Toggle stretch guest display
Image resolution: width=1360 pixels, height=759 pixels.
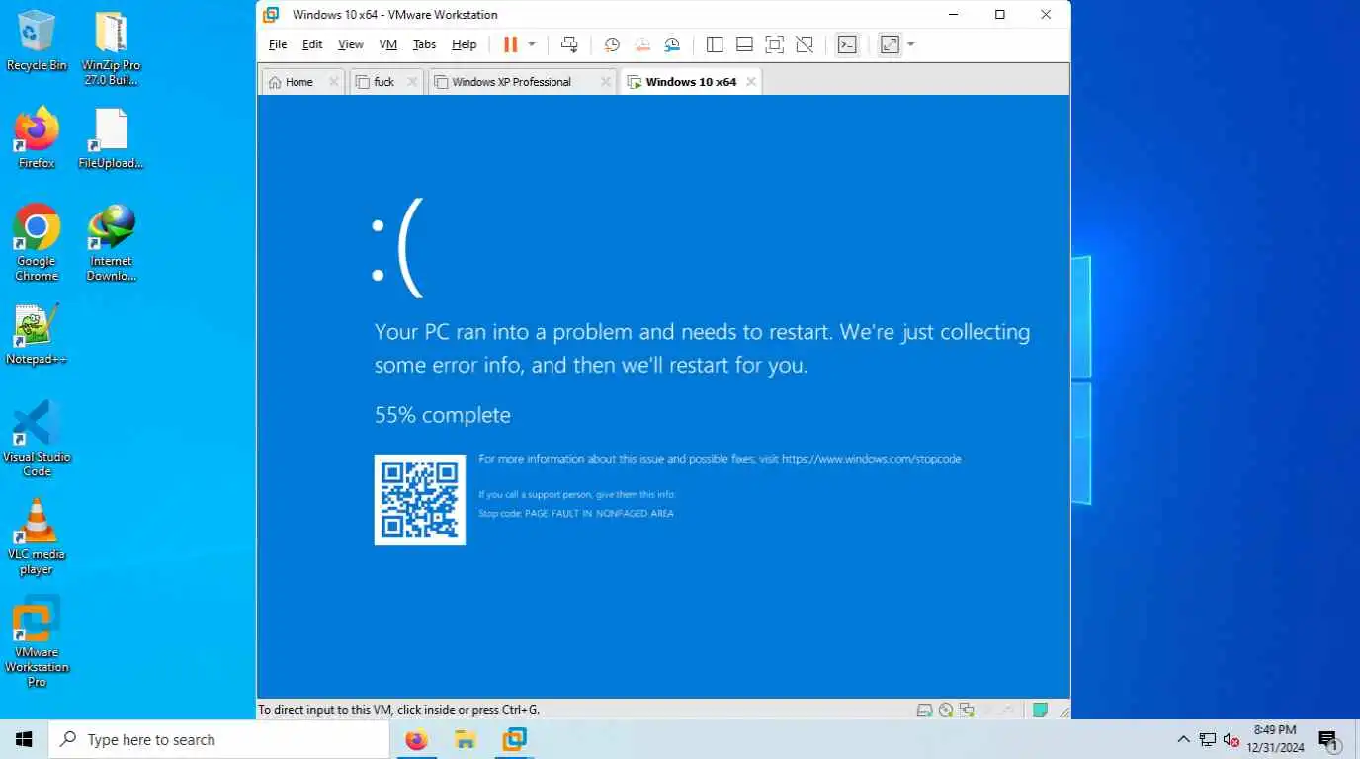890,44
